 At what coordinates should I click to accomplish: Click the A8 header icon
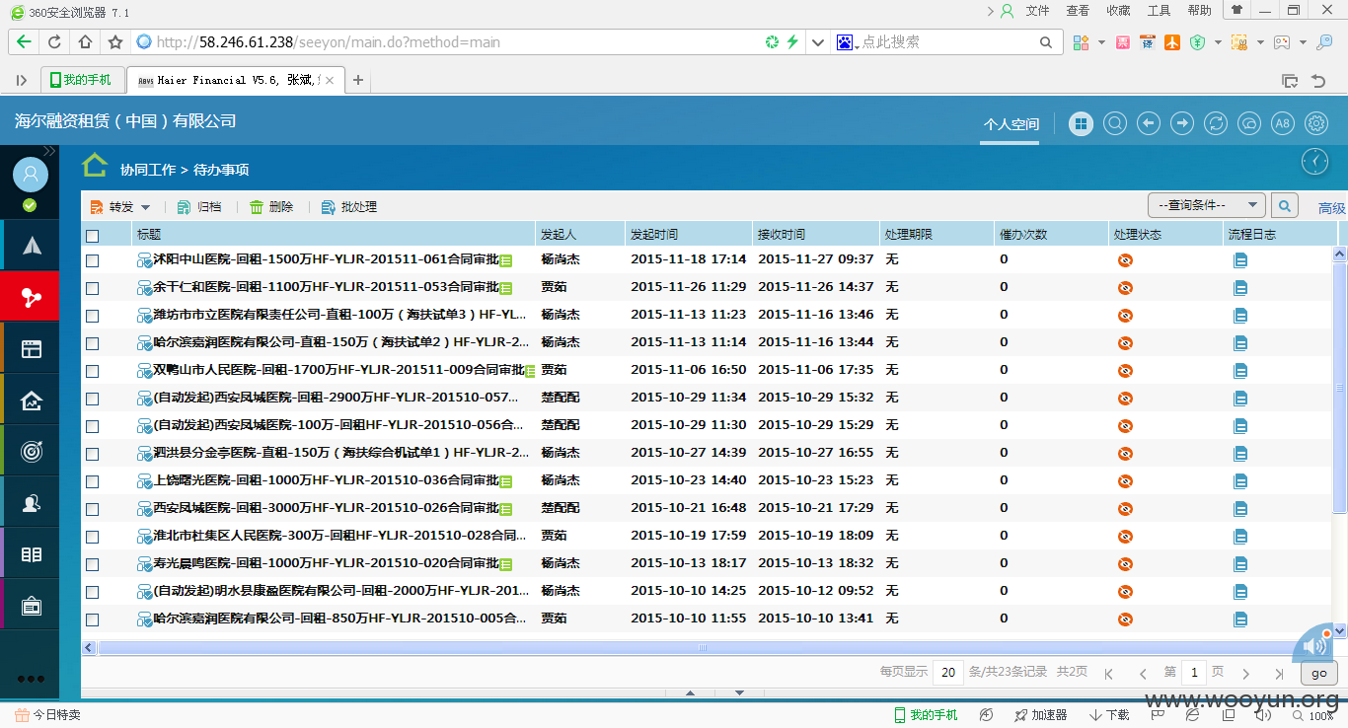(x=1282, y=123)
